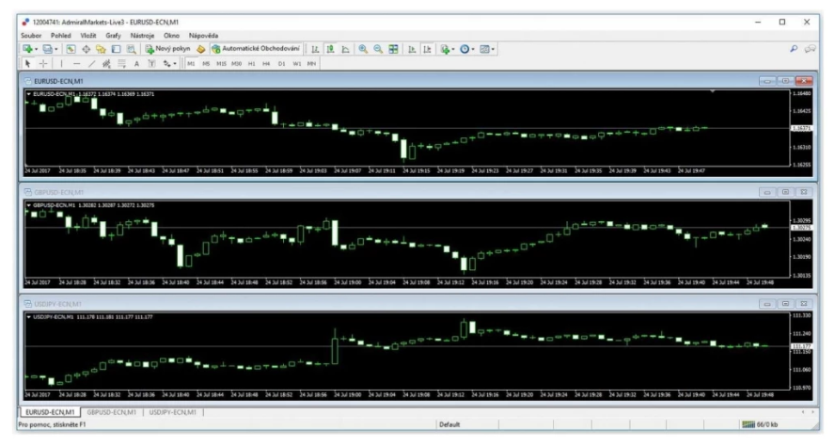The image size is (835, 447).
Task: Open the Strategy Tester magnifier icon
Action: [131, 49]
